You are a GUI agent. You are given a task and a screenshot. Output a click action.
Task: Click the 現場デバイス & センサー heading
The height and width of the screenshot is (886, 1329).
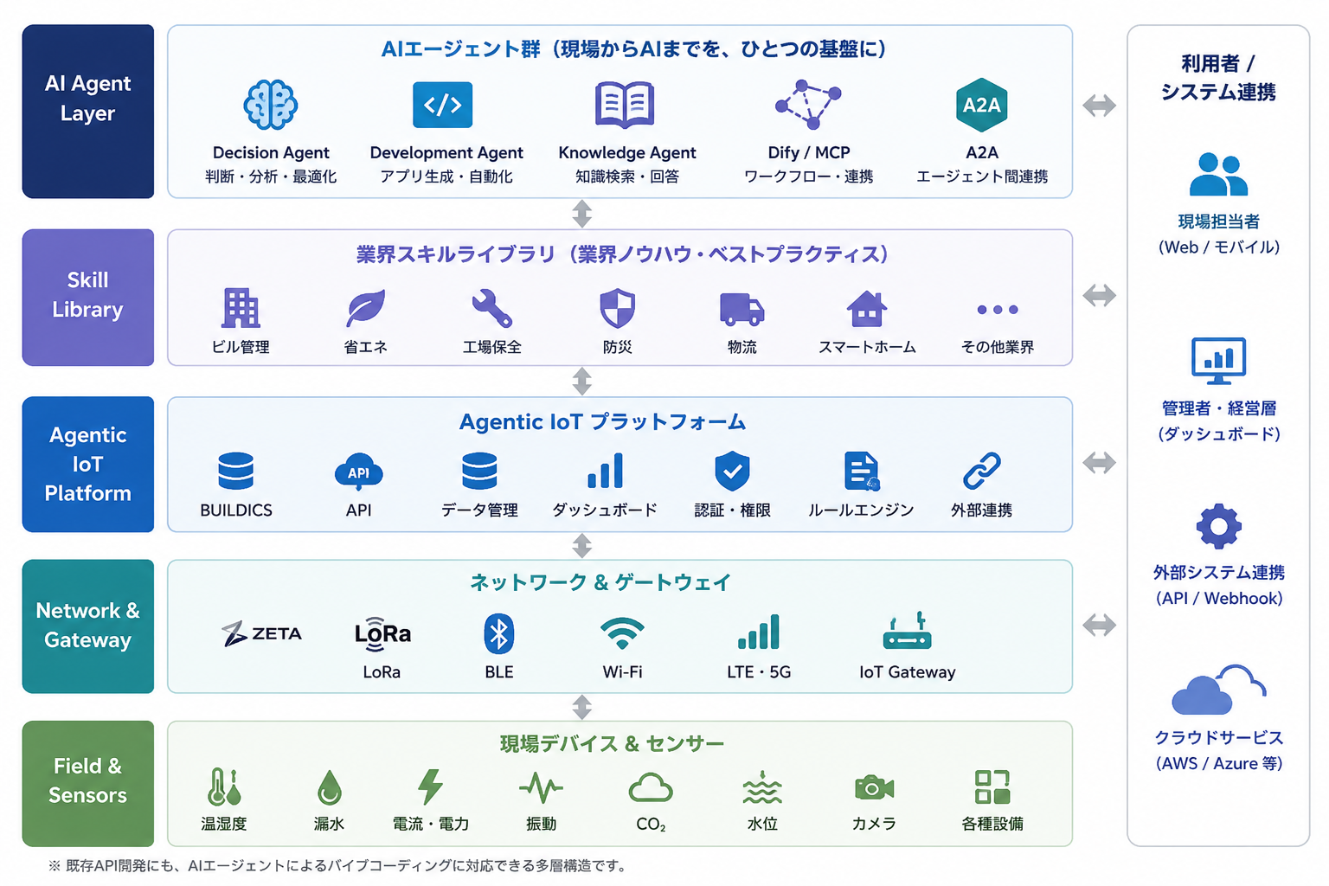612,743
